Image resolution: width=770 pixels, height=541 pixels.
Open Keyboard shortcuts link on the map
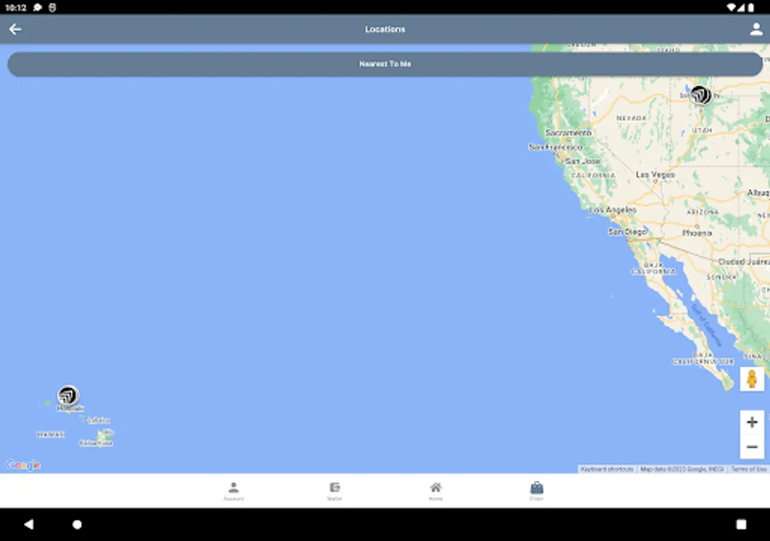(x=607, y=469)
